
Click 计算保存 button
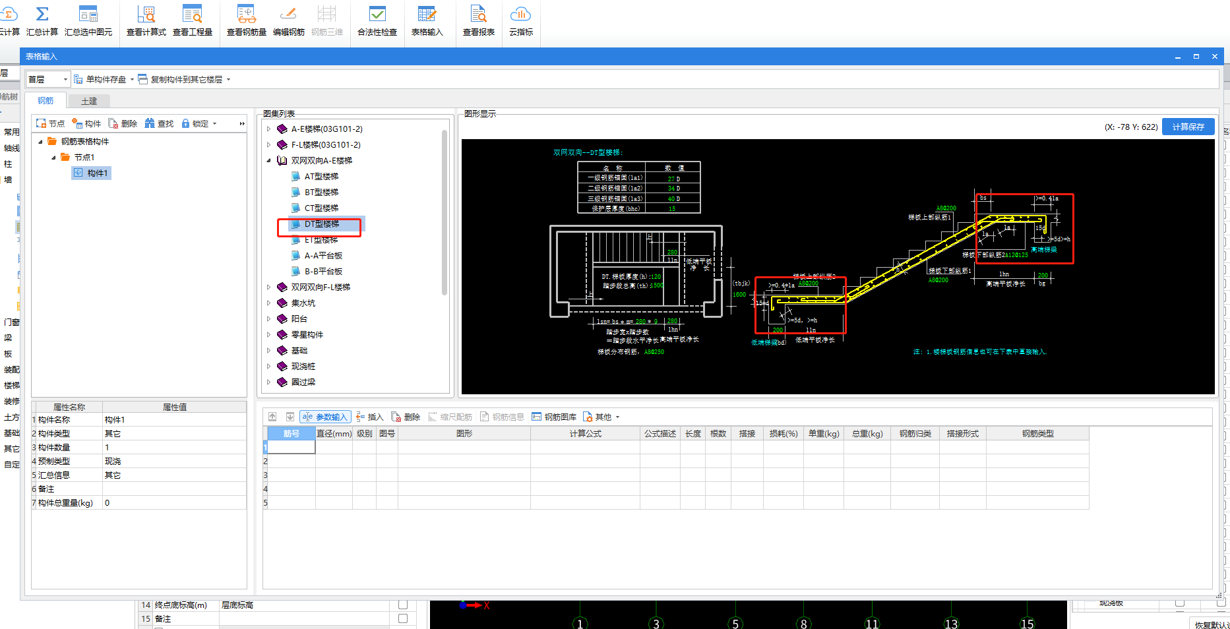pyautogui.click(x=1188, y=127)
